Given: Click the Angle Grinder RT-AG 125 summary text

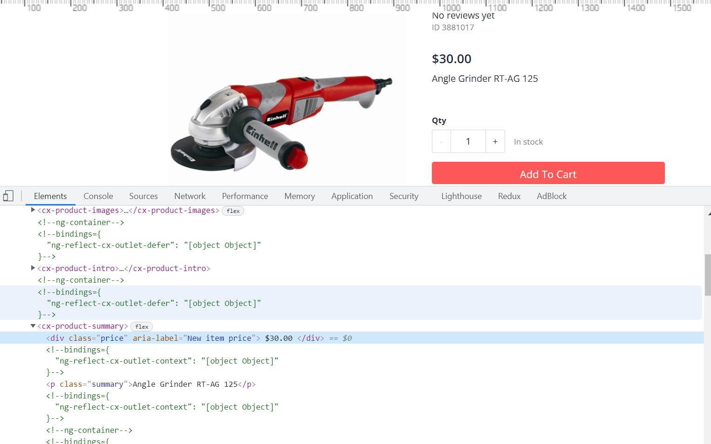Looking at the screenshot, I should (485, 79).
